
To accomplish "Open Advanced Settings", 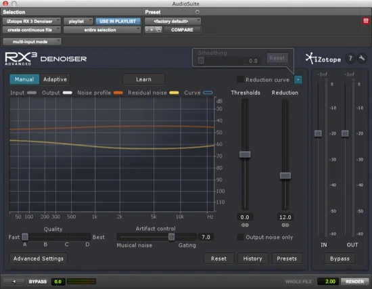I will pos(39,259).
